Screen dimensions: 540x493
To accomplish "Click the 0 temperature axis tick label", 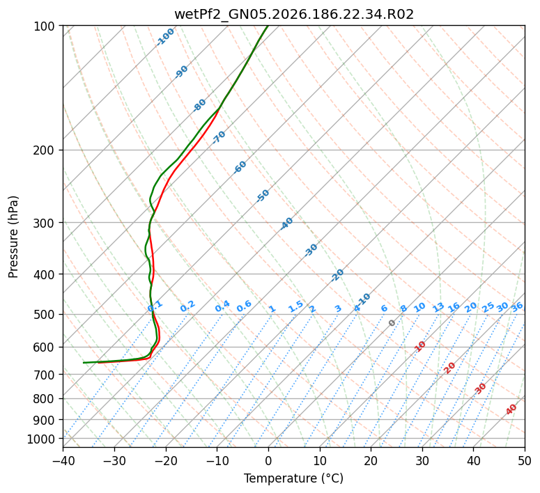I will click(x=269, y=460).
